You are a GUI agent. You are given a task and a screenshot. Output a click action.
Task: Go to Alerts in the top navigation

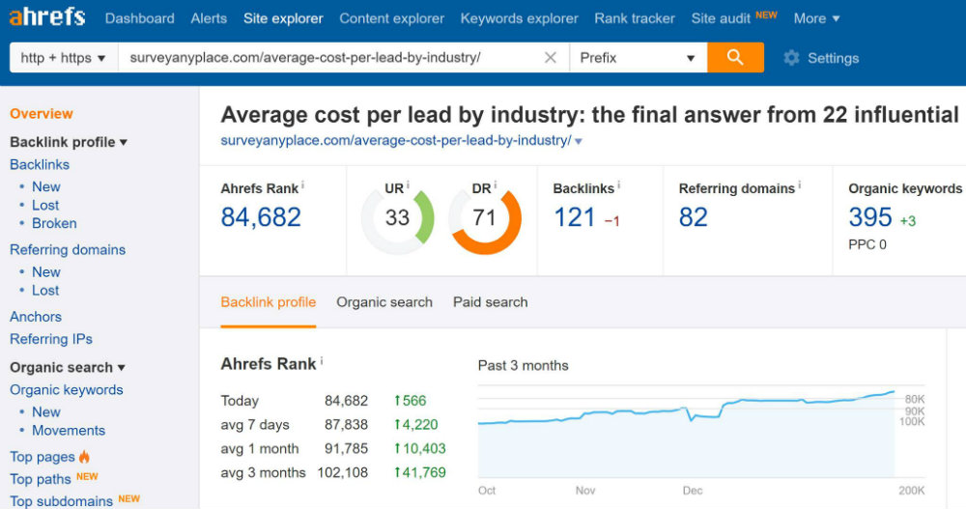[x=209, y=18]
